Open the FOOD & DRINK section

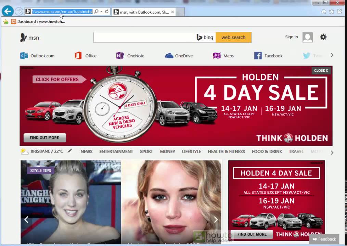tap(267, 152)
